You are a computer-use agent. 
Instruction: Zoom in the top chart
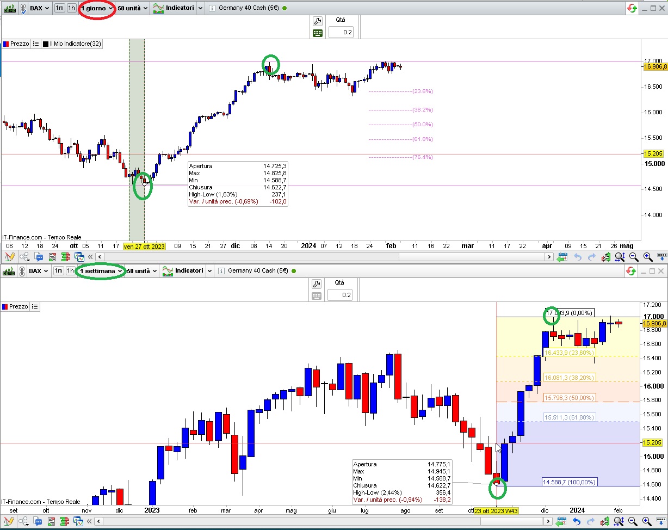click(x=648, y=257)
